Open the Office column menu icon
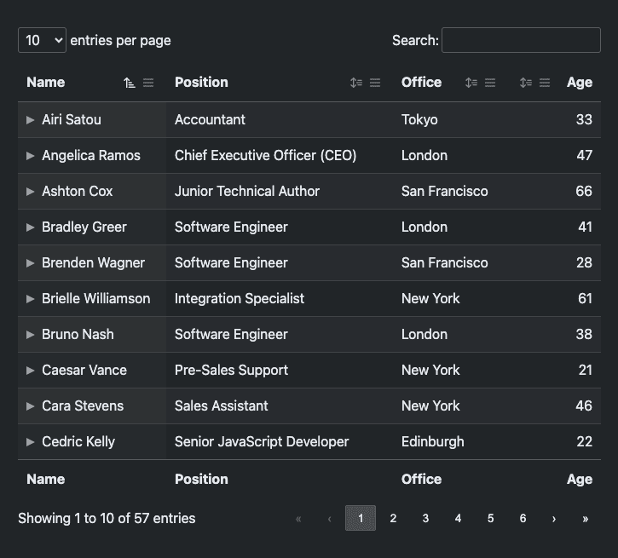The image size is (618, 558). (490, 83)
